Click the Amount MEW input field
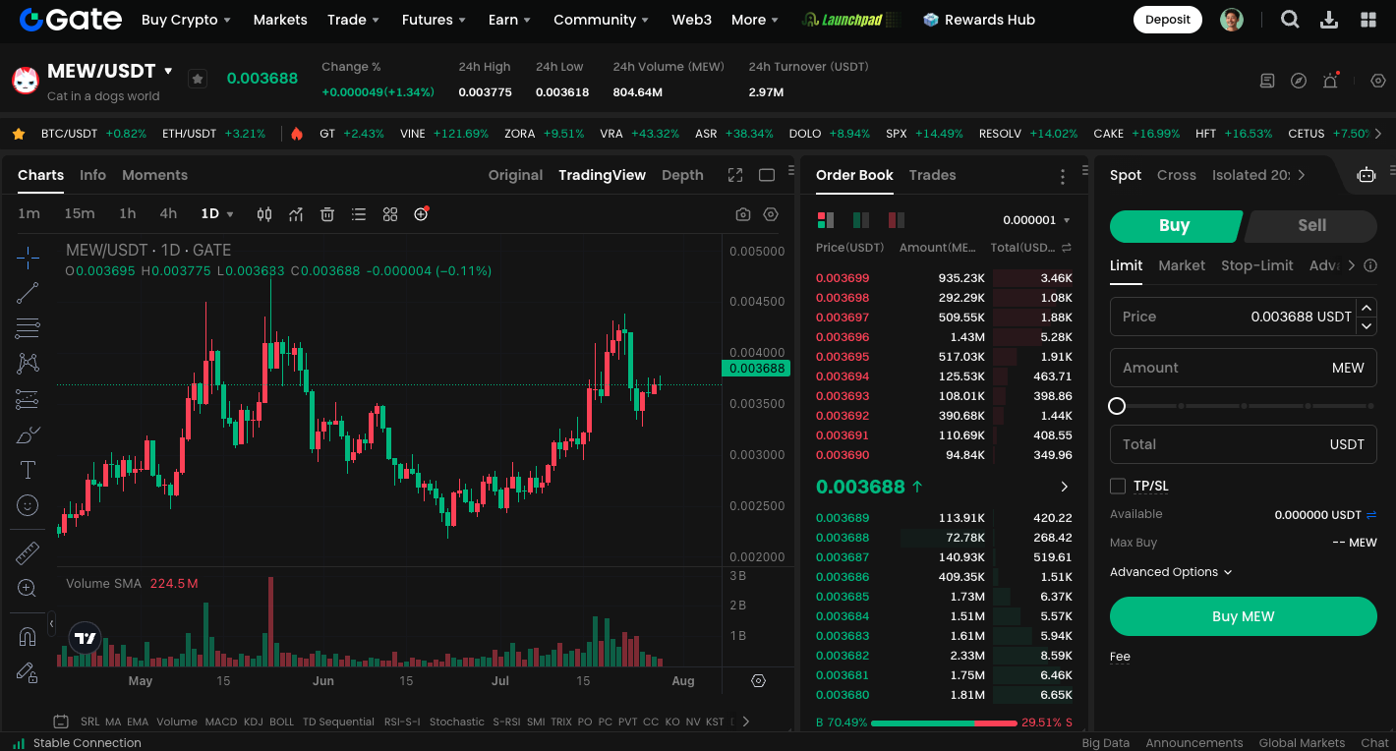This screenshot has width=1396, height=751. click(1244, 368)
